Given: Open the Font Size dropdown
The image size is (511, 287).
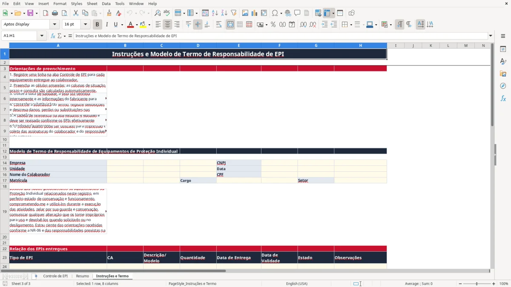Looking at the screenshot, I should coord(85,24).
